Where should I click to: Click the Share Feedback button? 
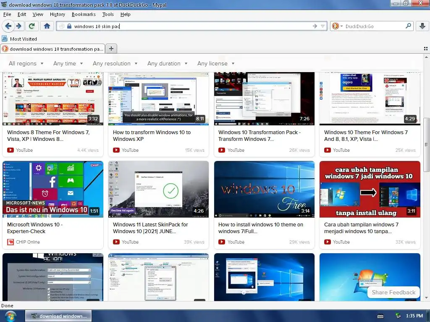coord(393,292)
